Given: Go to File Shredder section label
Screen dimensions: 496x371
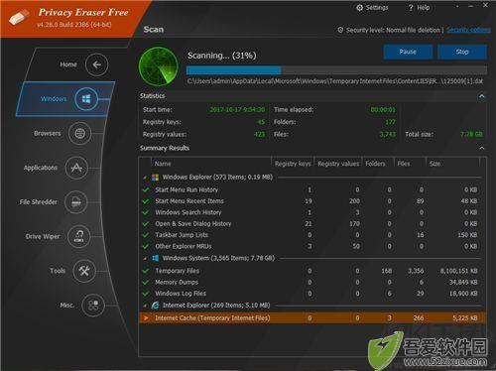Looking at the screenshot, I should point(39,202).
